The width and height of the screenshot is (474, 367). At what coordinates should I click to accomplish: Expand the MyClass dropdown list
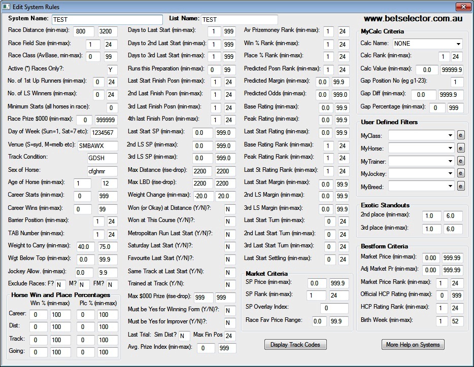pos(450,135)
